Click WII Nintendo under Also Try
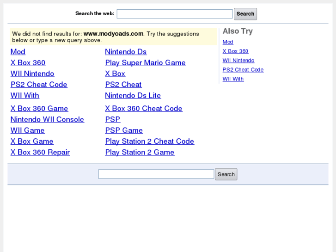The width and height of the screenshot is (336, 252). (238, 61)
